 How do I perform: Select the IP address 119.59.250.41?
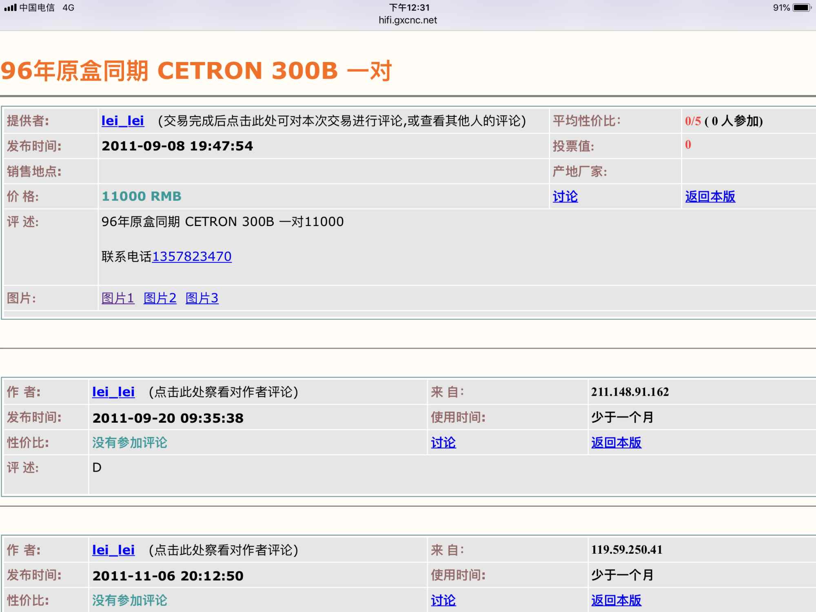[627, 550]
